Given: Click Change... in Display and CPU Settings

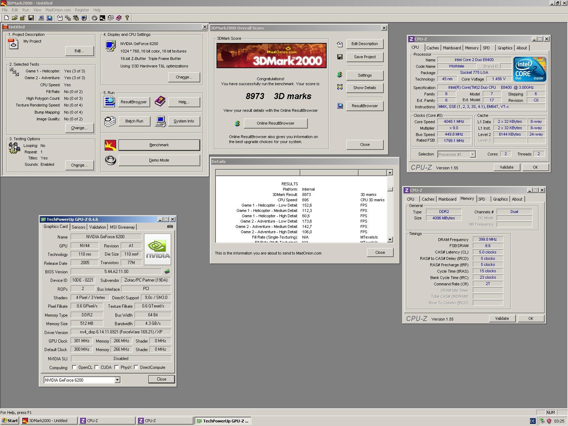Looking at the screenshot, I should click(184, 77).
